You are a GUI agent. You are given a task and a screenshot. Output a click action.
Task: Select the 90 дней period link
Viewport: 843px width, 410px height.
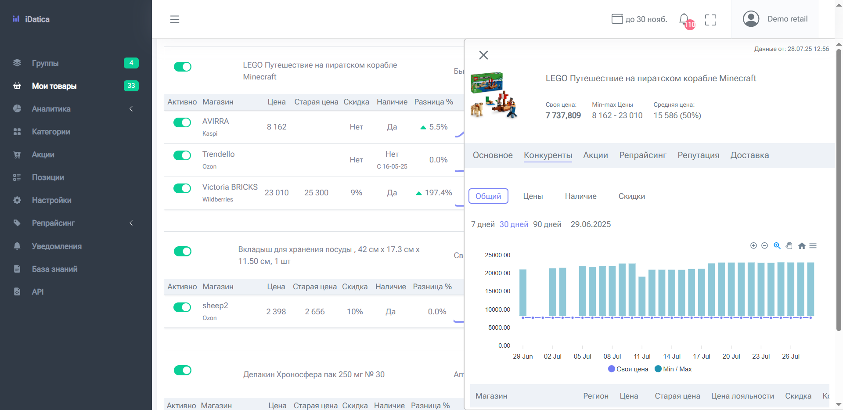click(547, 224)
